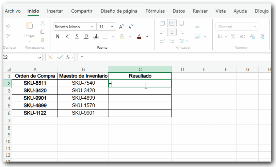Click the Pegar clipboard icon
This screenshot has height=167, width=276.
(30, 25)
